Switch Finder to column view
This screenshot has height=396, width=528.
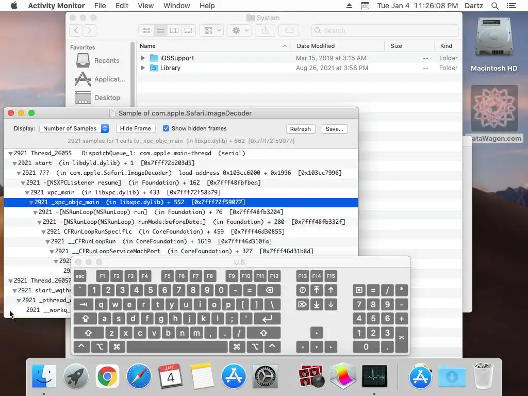pos(174,30)
